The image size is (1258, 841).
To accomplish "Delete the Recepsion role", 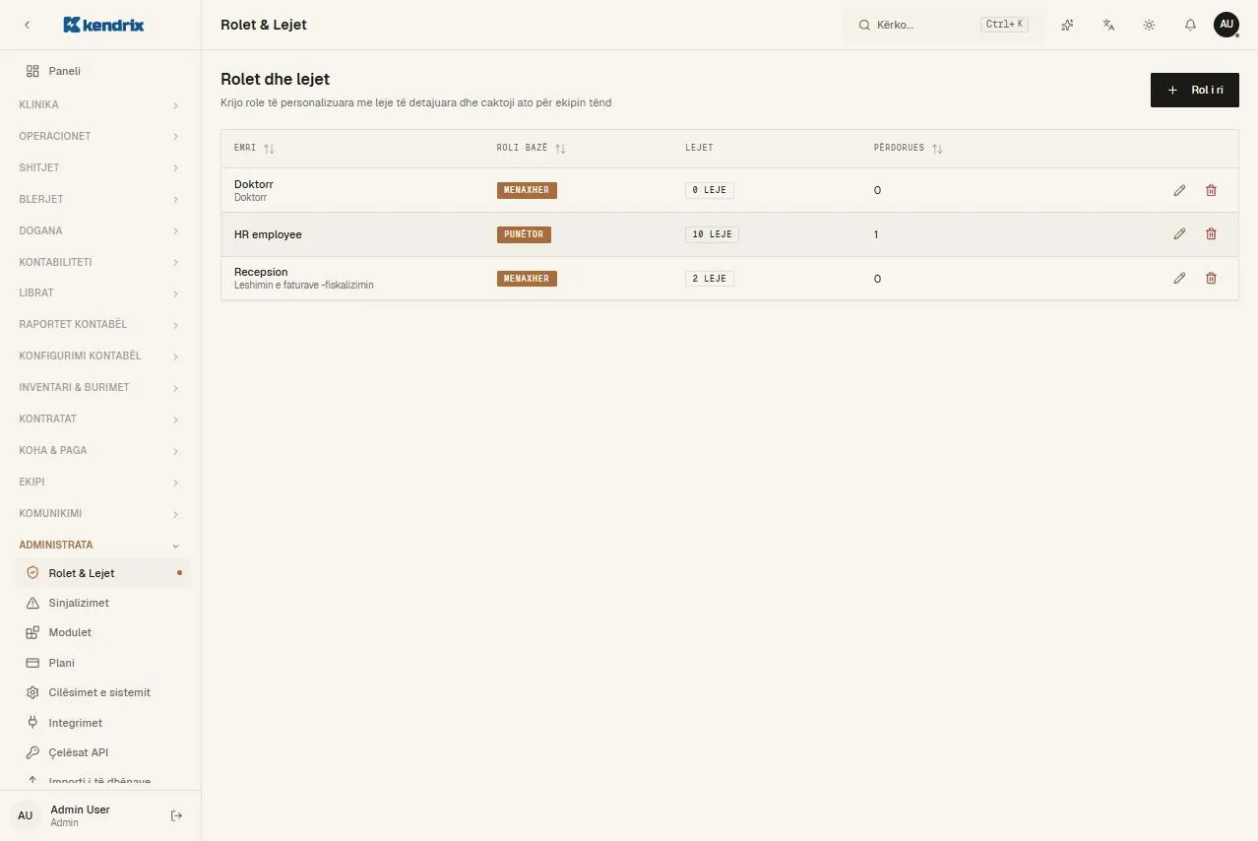I will [1211, 279].
